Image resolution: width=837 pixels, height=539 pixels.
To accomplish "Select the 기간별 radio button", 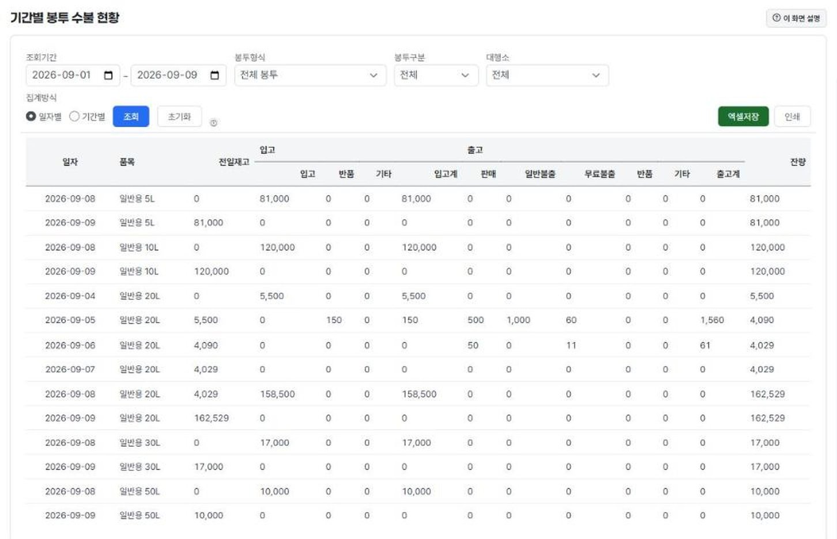I will (74, 116).
